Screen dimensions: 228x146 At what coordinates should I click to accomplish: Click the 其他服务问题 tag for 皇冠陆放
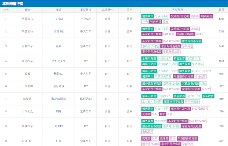pyautogui.click(x=190, y=83)
